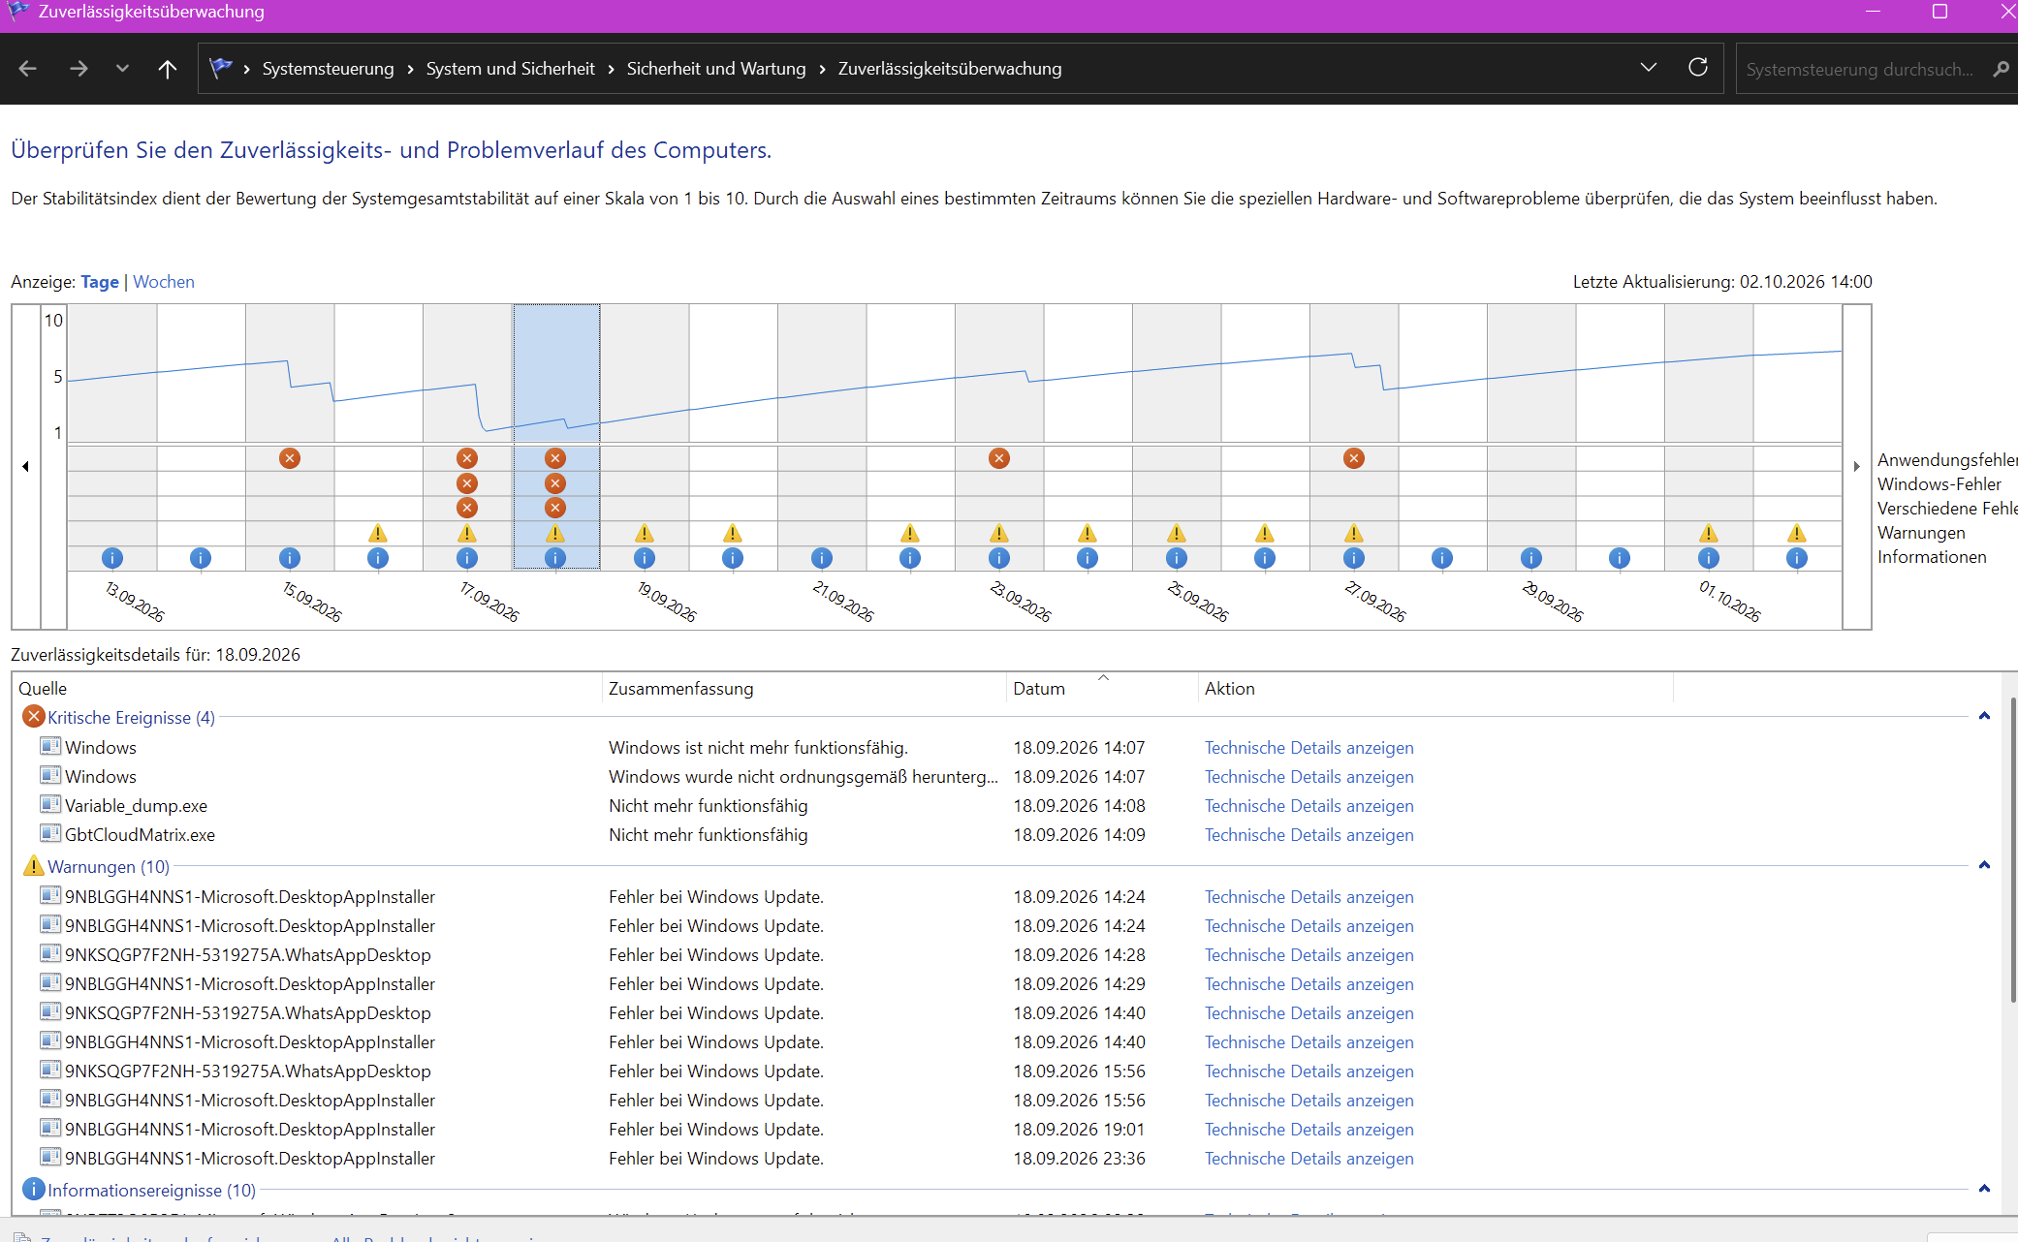The height and width of the screenshot is (1242, 2018).
Task: Open the Systemsteuerung breadcrumb
Action: tap(328, 69)
